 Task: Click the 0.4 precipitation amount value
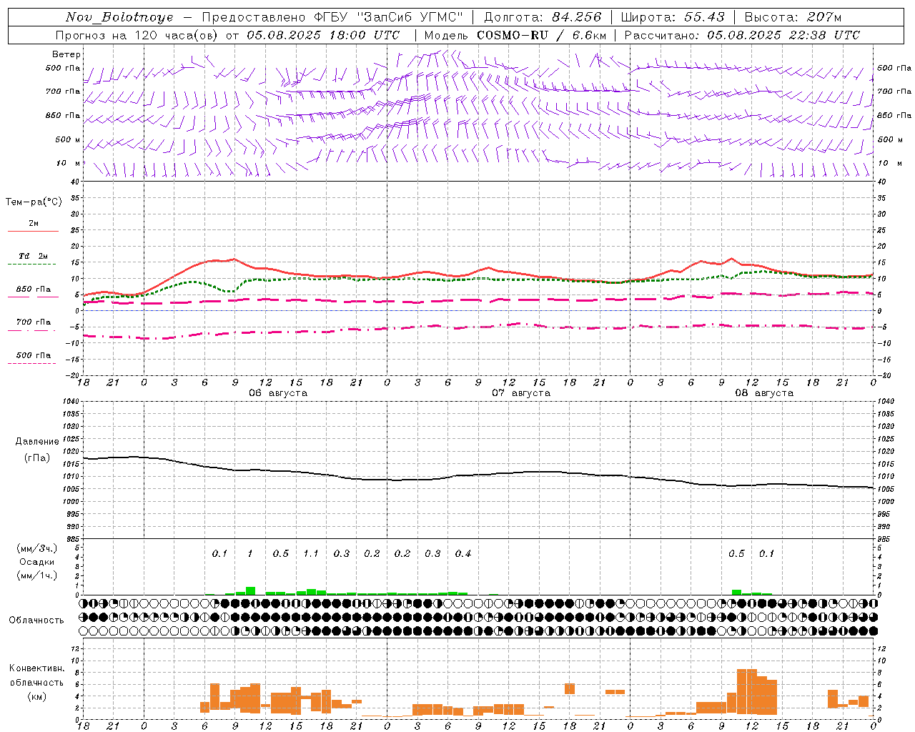(x=463, y=554)
